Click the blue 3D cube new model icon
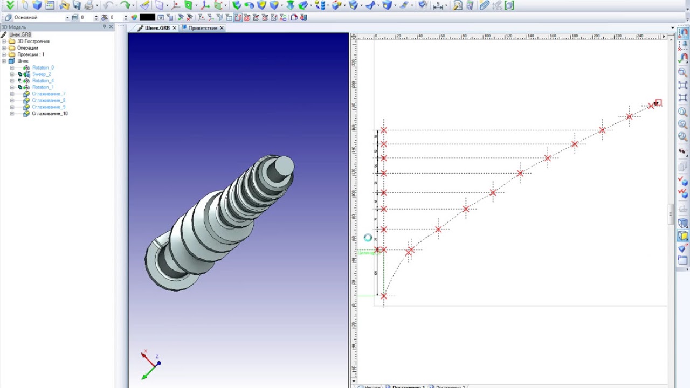The height and width of the screenshot is (388, 690). (x=37, y=5)
